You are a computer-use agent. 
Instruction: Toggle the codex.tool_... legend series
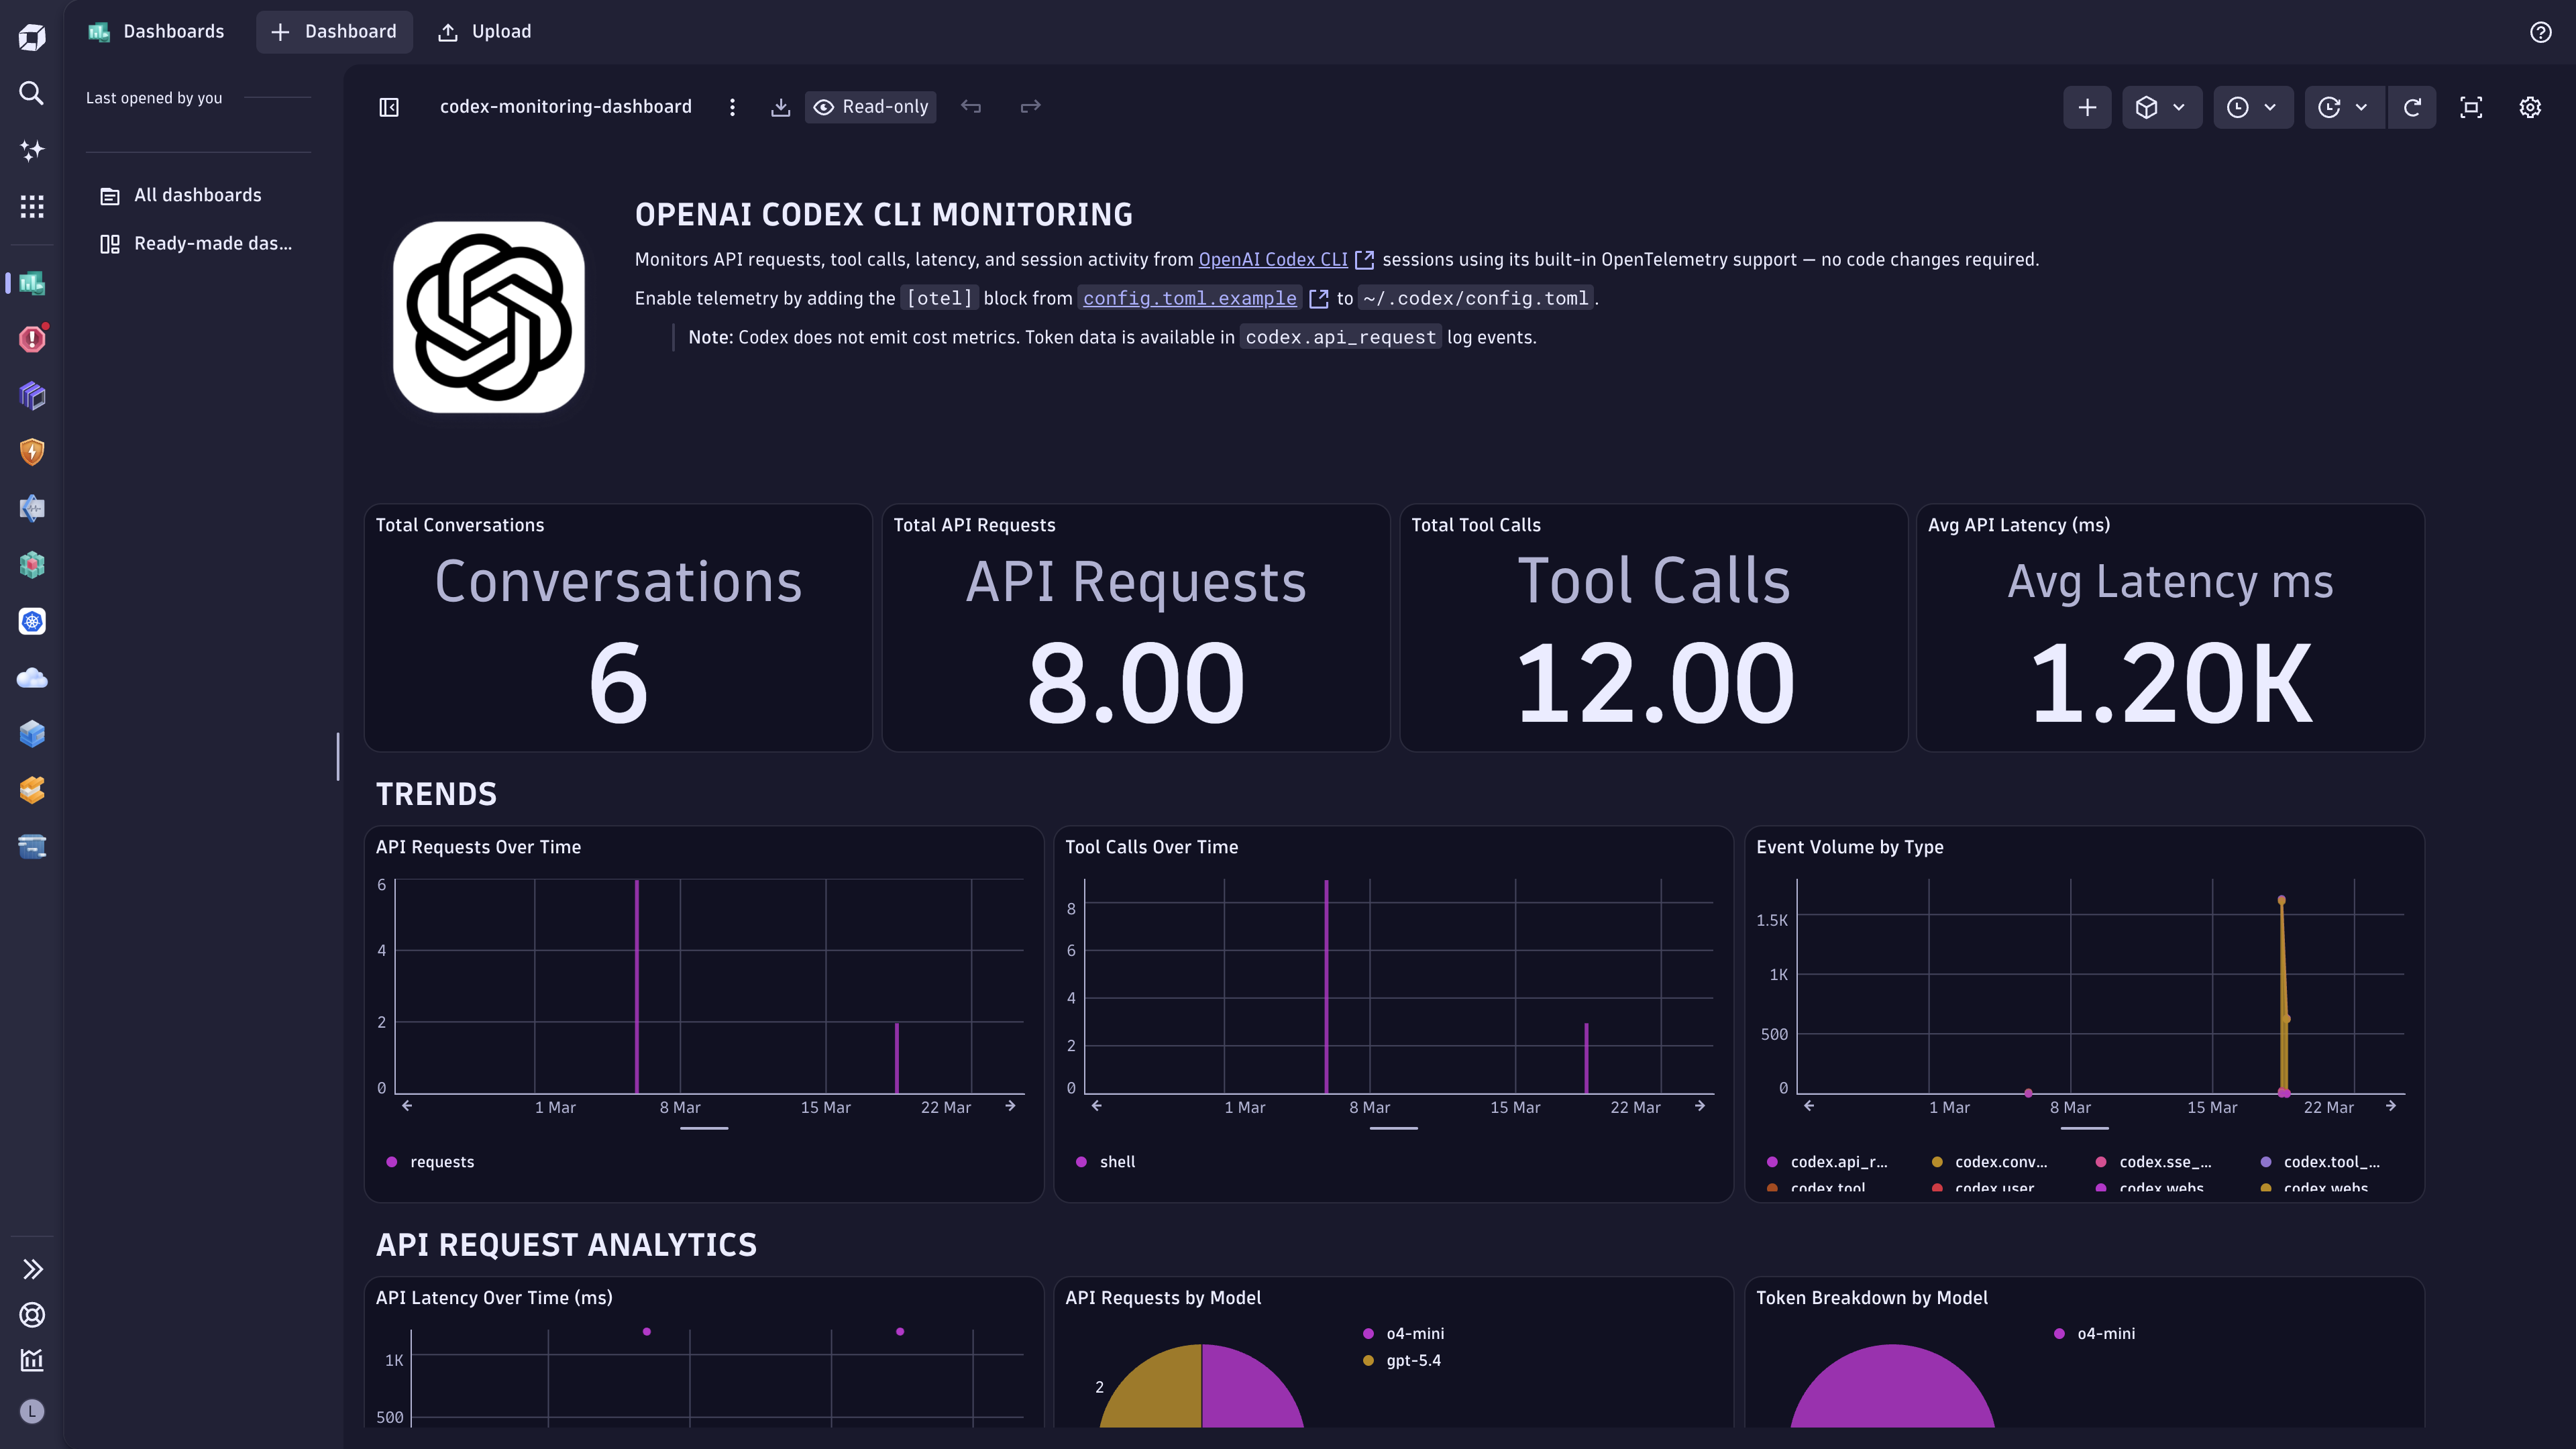2320,1162
